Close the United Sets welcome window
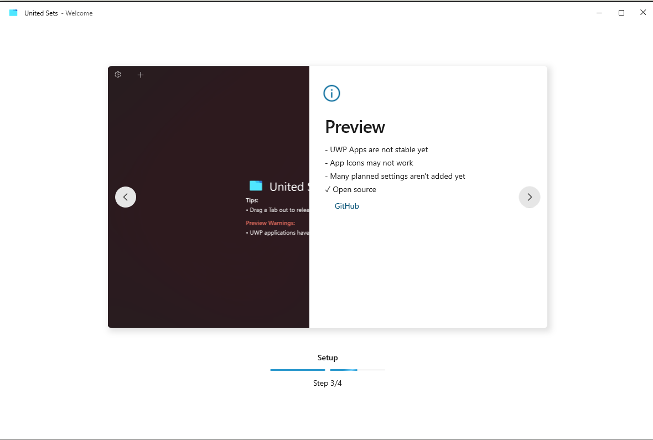 click(x=643, y=13)
